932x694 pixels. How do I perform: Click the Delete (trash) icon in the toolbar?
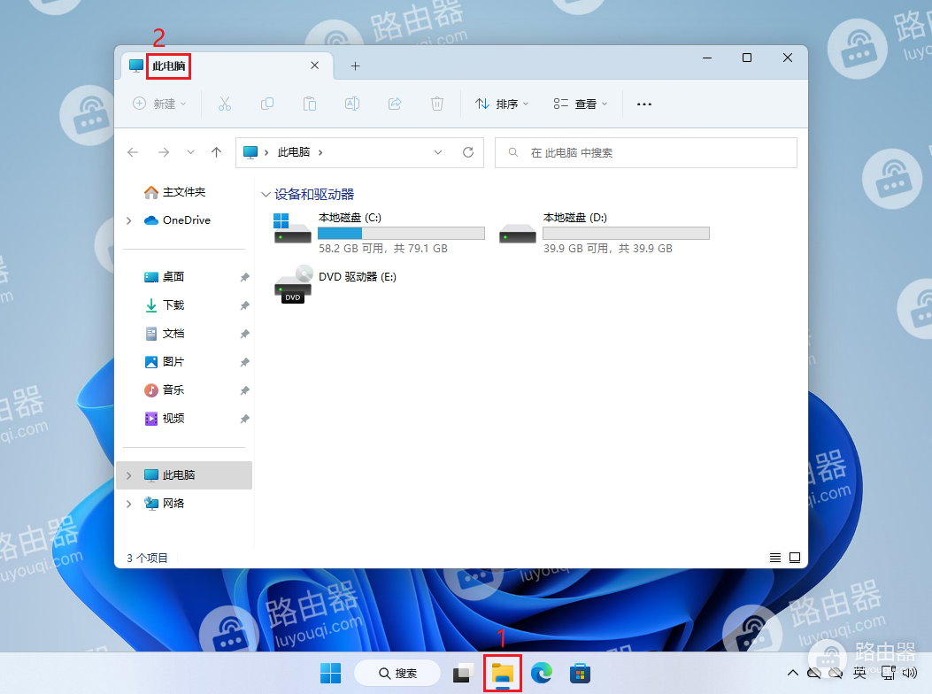(x=436, y=104)
